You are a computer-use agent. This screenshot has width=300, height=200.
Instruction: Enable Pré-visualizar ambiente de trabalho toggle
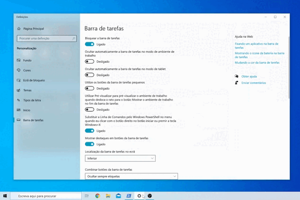89,109
